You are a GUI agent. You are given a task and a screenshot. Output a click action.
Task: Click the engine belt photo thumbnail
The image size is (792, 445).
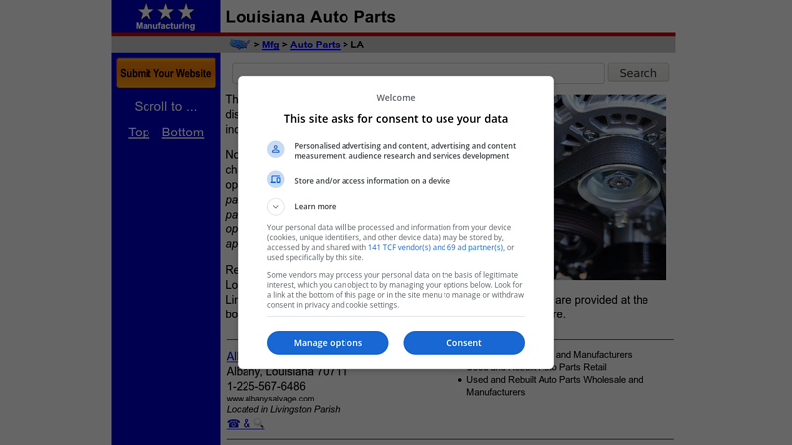[x=610, y=187]
